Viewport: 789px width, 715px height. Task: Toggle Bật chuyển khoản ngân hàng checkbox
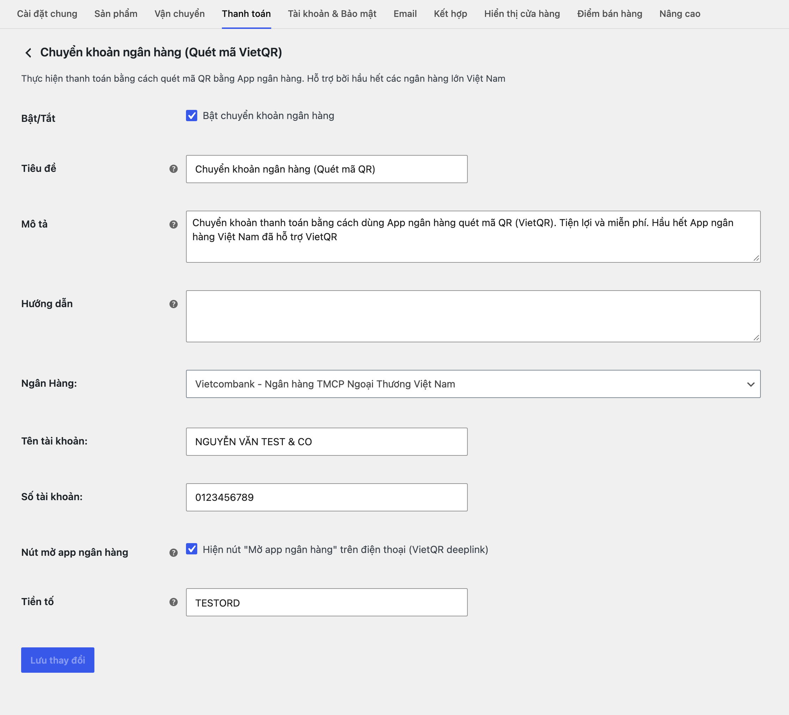191,116
